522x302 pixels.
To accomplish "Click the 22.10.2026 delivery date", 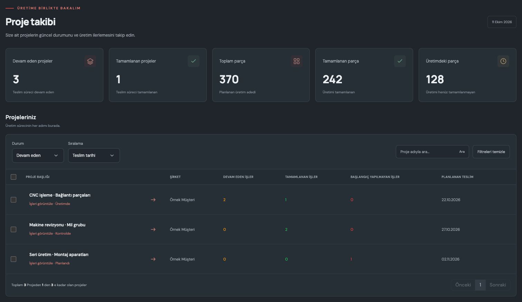I will [x=451, y=200].
